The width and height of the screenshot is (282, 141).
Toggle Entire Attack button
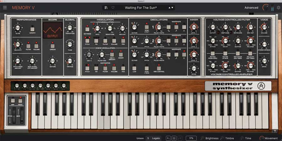[225, 53]
